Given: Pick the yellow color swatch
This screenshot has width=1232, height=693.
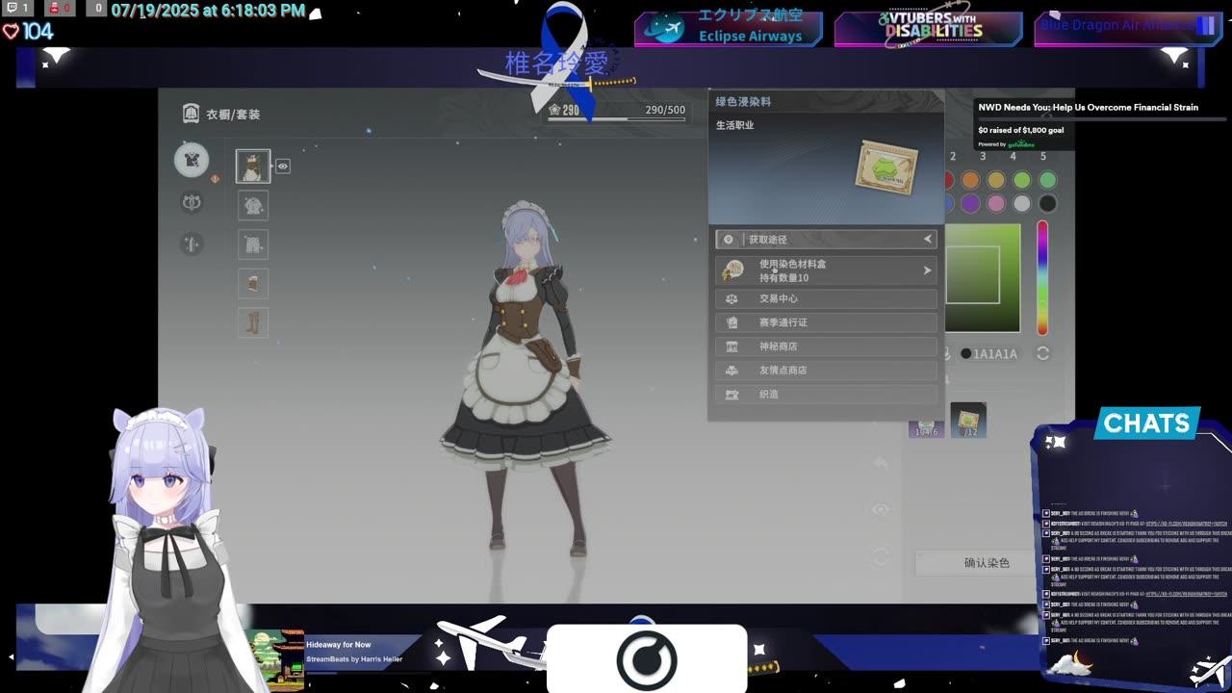Looking at the screenshot, I should [x=996, y=180].
